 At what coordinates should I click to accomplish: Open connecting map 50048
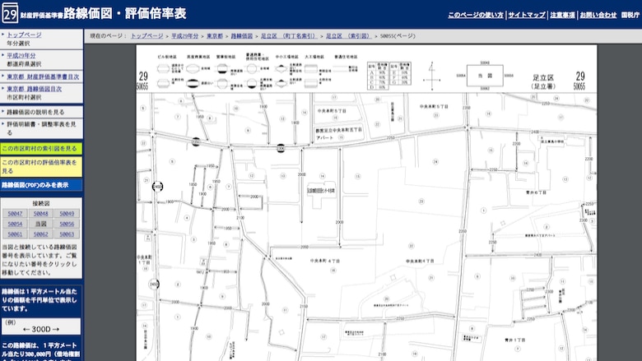click(41, 214)
